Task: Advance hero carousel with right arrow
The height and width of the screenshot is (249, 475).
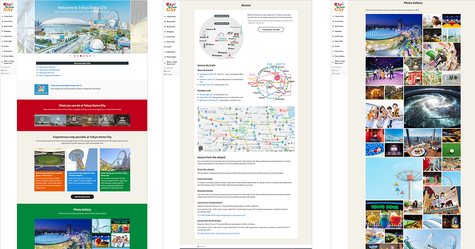Action: coord(94,56)
